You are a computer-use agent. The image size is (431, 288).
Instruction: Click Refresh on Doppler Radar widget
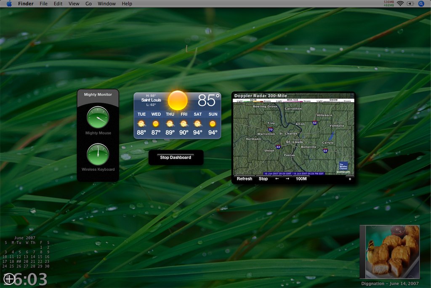(x=245, y=179)
